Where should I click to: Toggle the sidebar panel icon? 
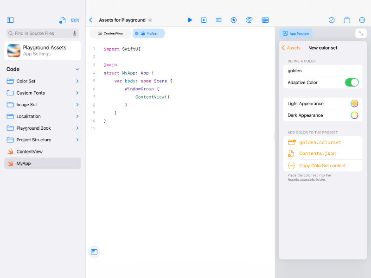click(x=11, y=20)
